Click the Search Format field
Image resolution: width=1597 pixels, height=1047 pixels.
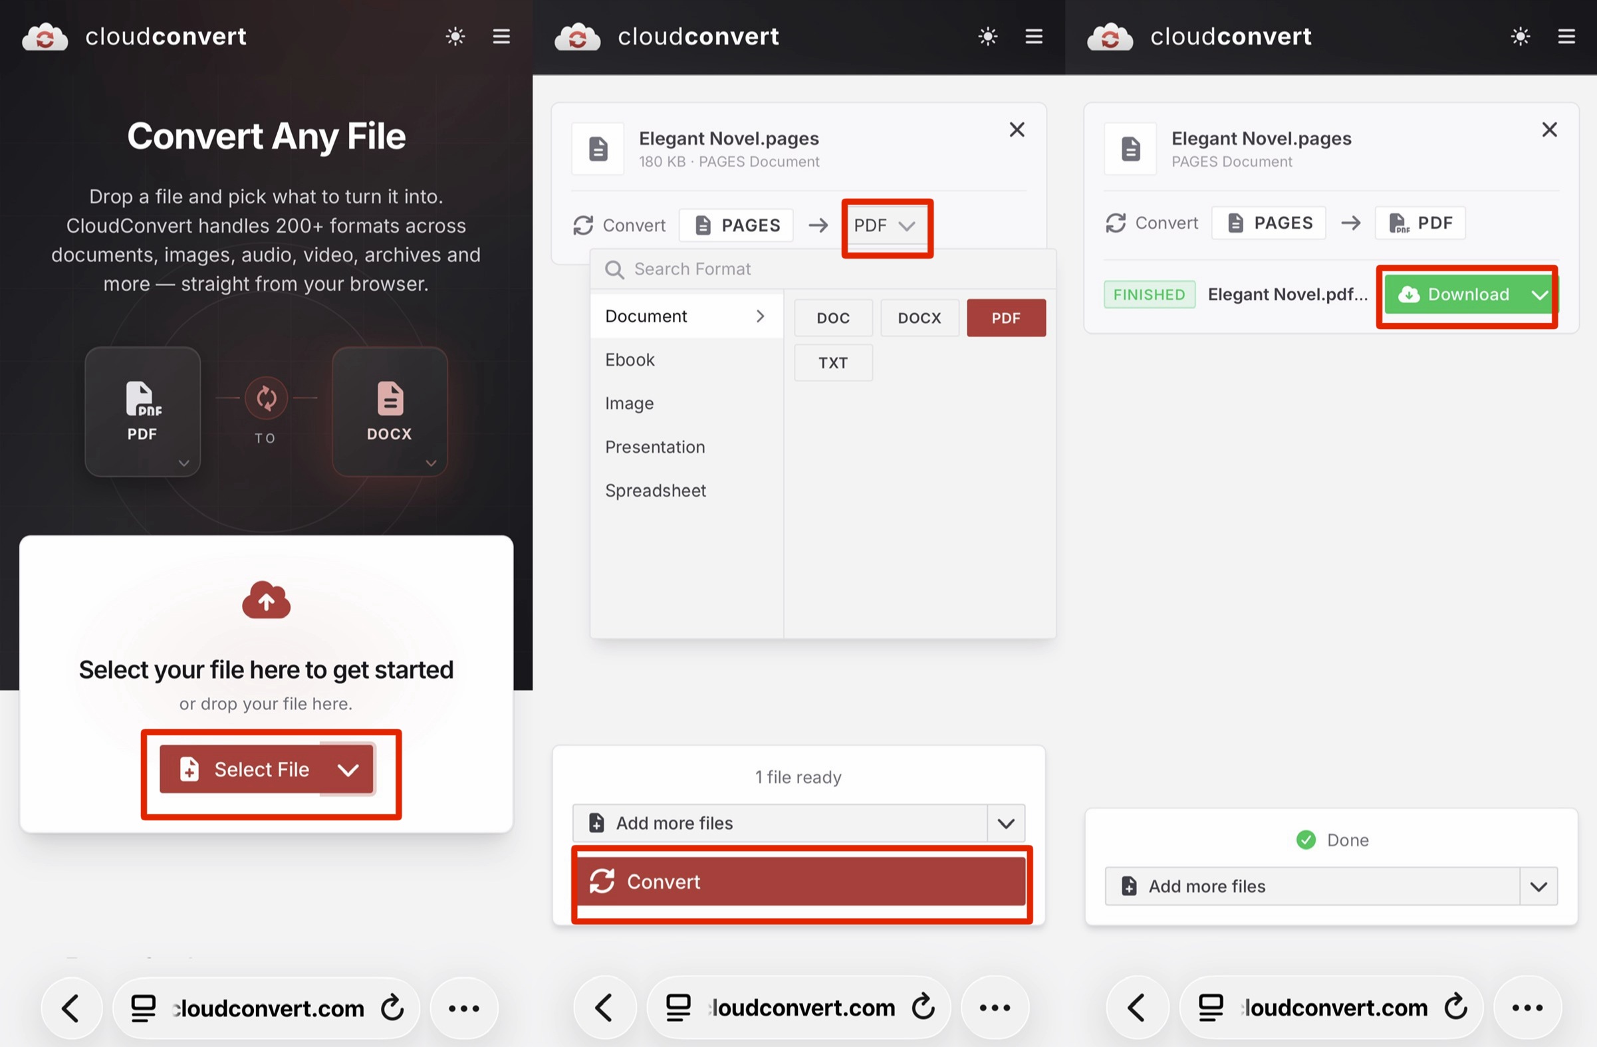pos(822,269)
